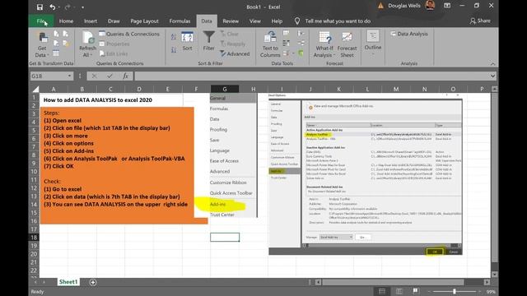Screen dimensions: 527x296
Task: Expand the Refresh All dropdown arrow
Action: [91, 55]
